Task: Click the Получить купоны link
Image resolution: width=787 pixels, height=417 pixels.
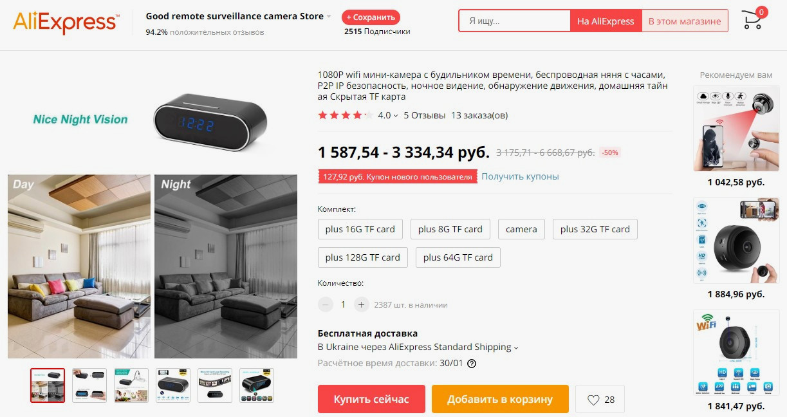Action: (x=520, y=176)
